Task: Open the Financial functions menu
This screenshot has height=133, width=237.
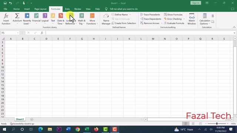Action: [36, 19]
